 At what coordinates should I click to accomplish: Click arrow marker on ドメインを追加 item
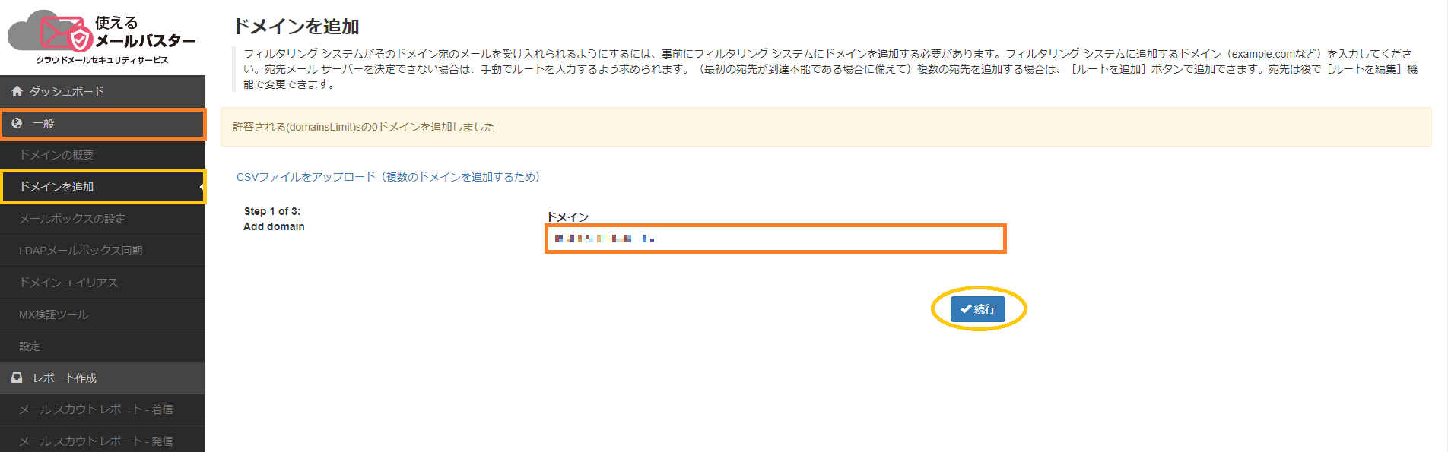click(x=202, y=187)
